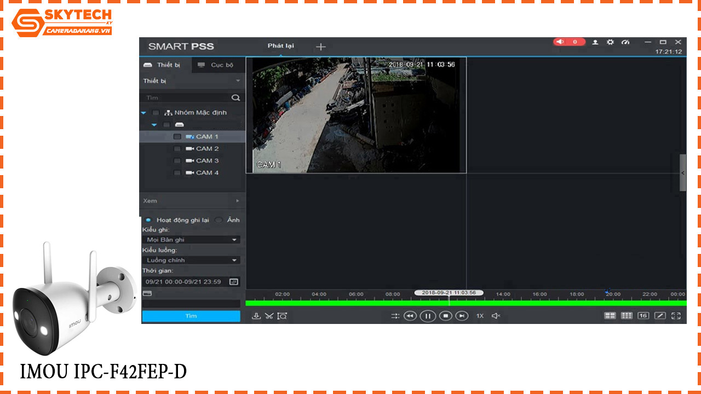Click the blue Tìm search button
701x394 pixels.
[x=191, y=316]
